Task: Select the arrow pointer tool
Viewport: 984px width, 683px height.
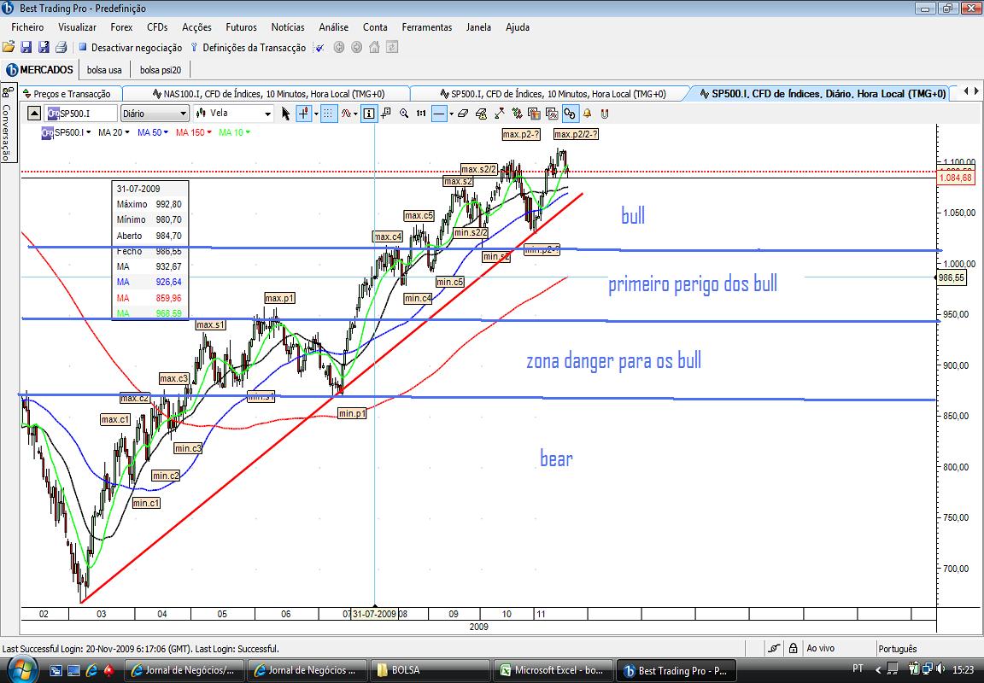Action: [285, 114]
